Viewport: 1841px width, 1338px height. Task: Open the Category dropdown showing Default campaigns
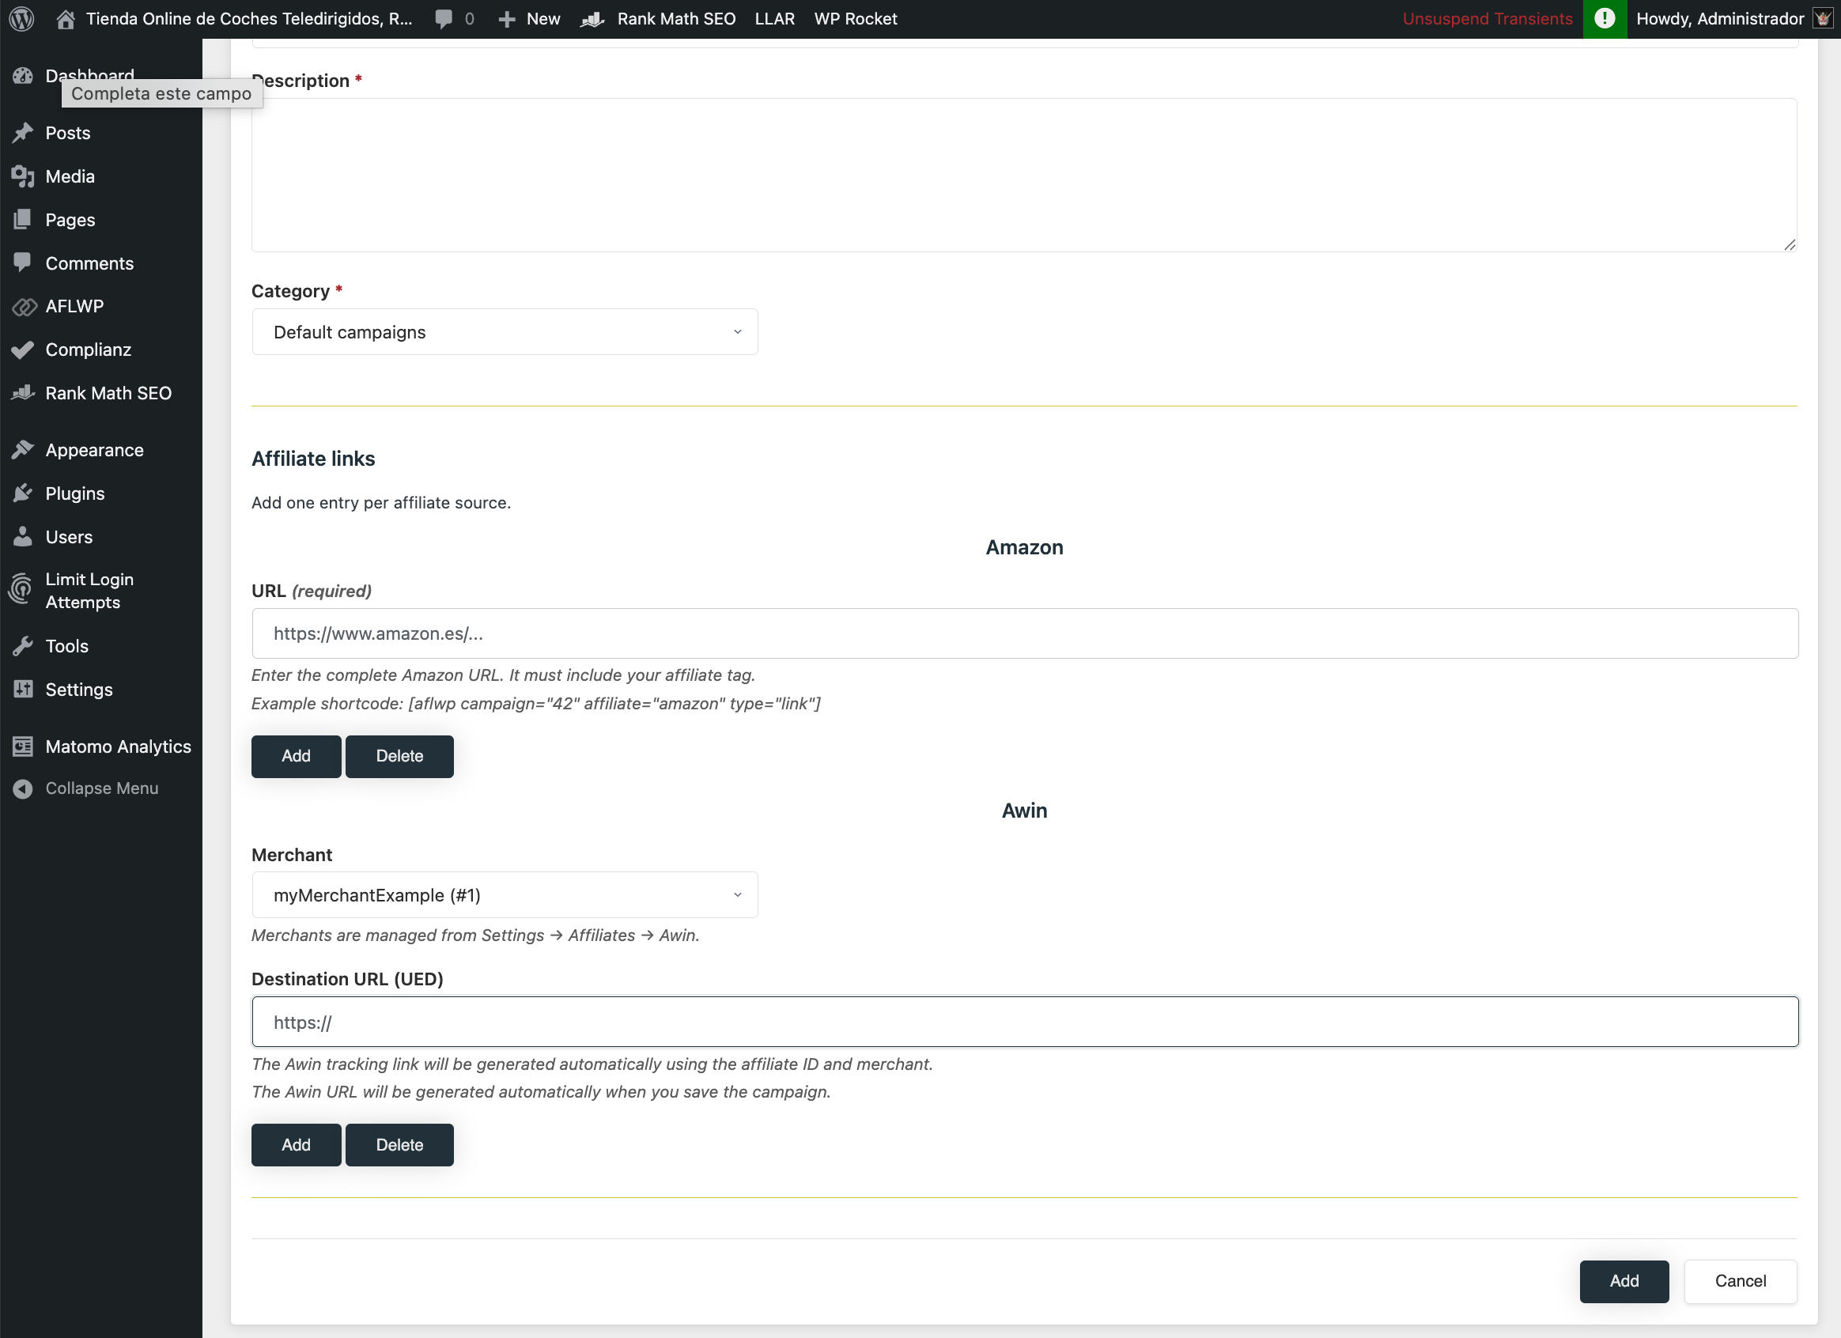click(504, 331)
